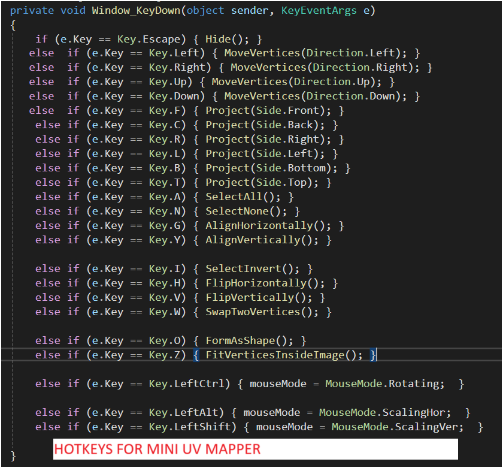Click Key.LeftShift in the condition
Screen dimensions: 503x468
point(189,427)
